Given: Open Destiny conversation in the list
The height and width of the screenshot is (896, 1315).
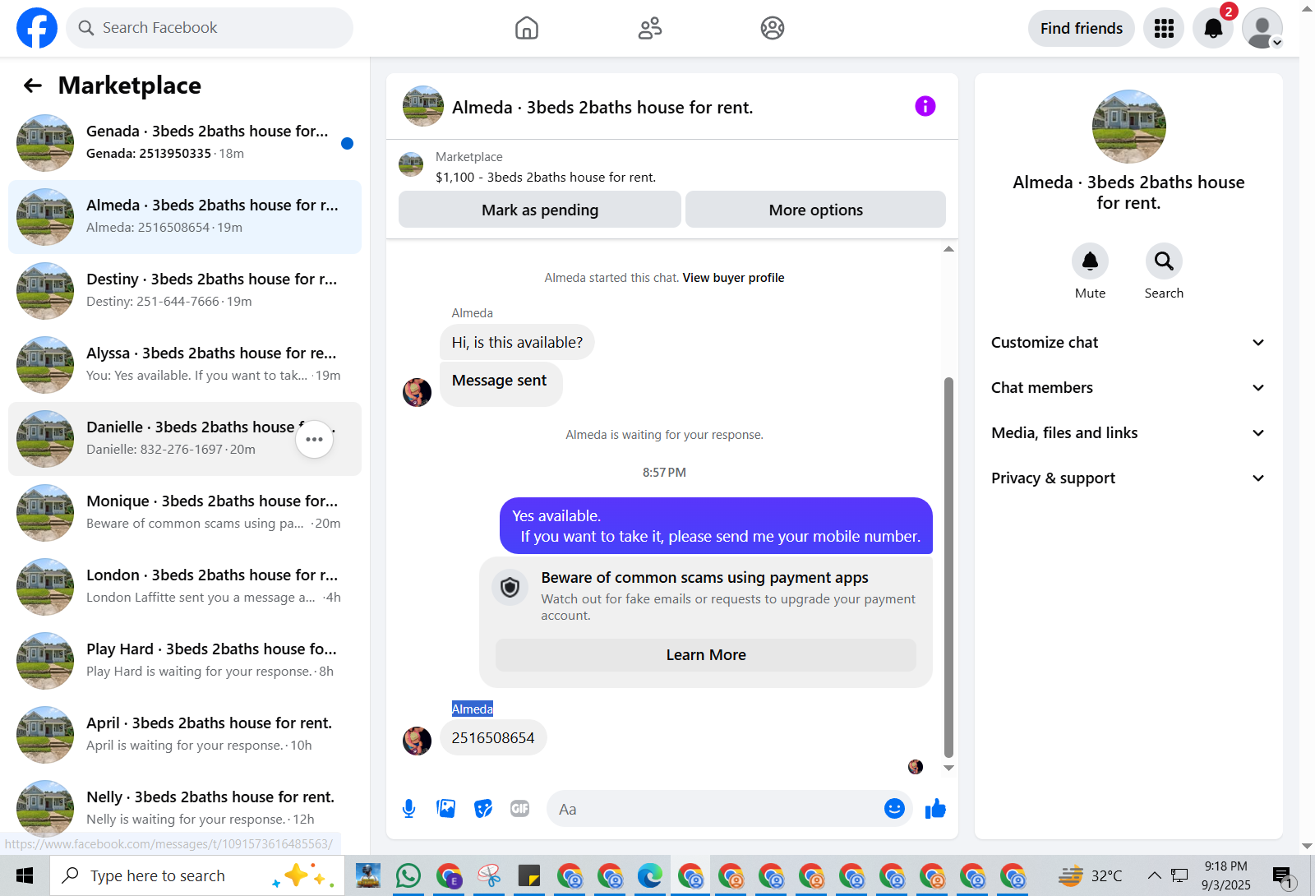Looking at the screenshot, I should click(185, 291).
